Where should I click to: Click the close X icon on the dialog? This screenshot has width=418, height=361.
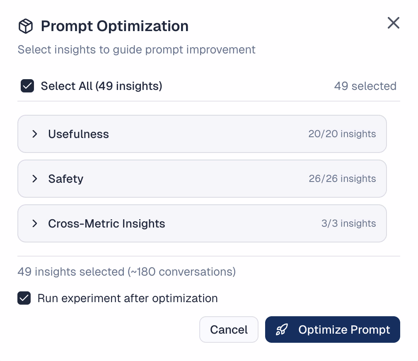pos(393,23)
